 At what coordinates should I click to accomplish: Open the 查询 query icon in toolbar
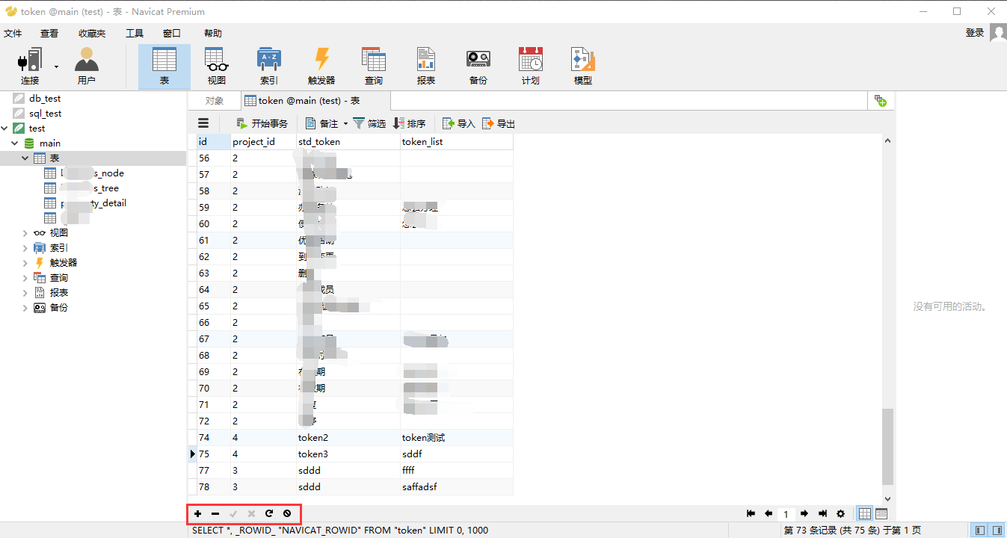tap(373, 64)
